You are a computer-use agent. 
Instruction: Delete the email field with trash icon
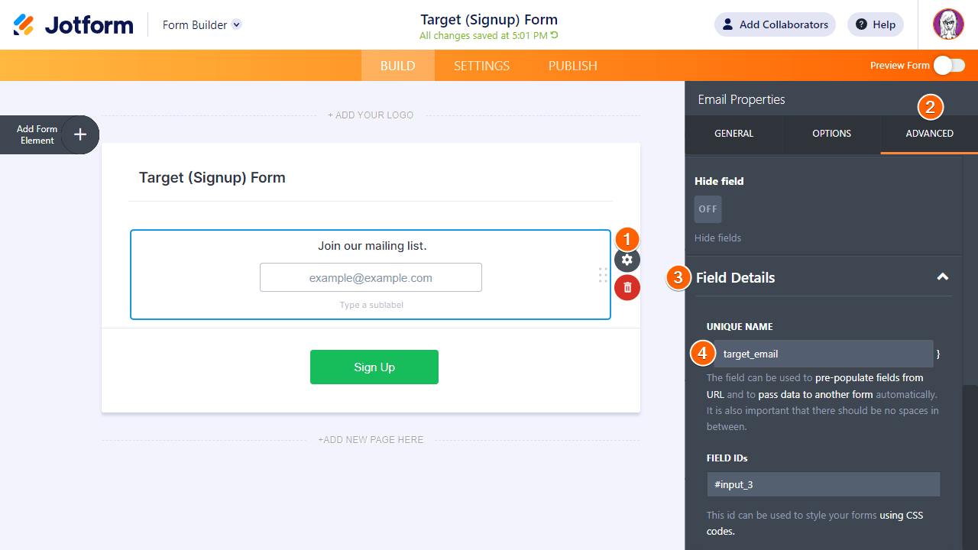[627, 287]
